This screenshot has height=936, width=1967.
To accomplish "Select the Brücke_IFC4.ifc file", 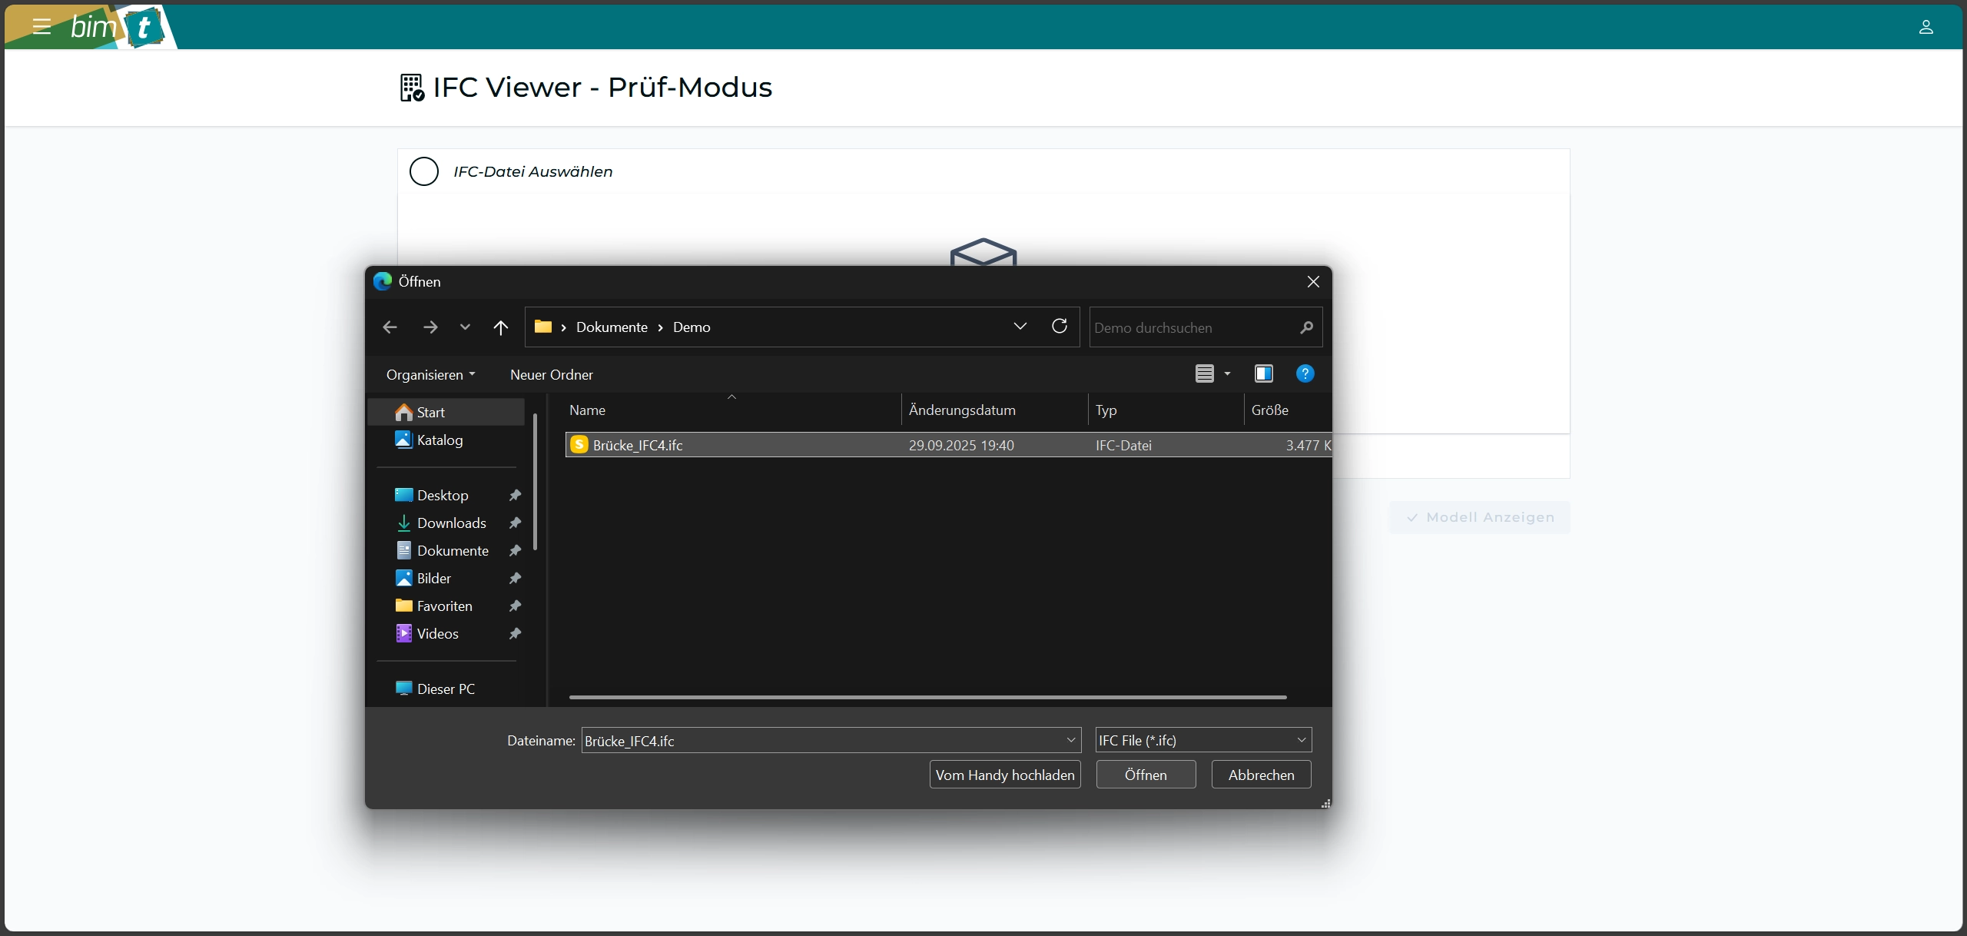I will pos(638,446).
